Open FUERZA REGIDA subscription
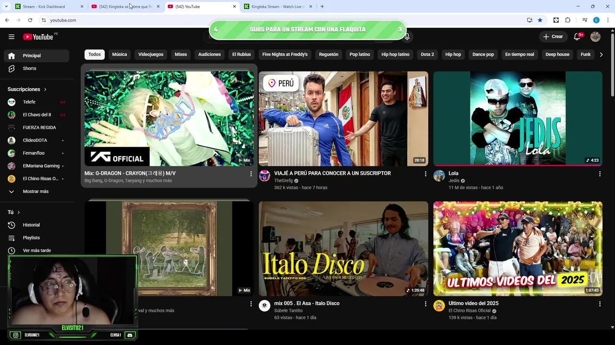 [37, 127]
